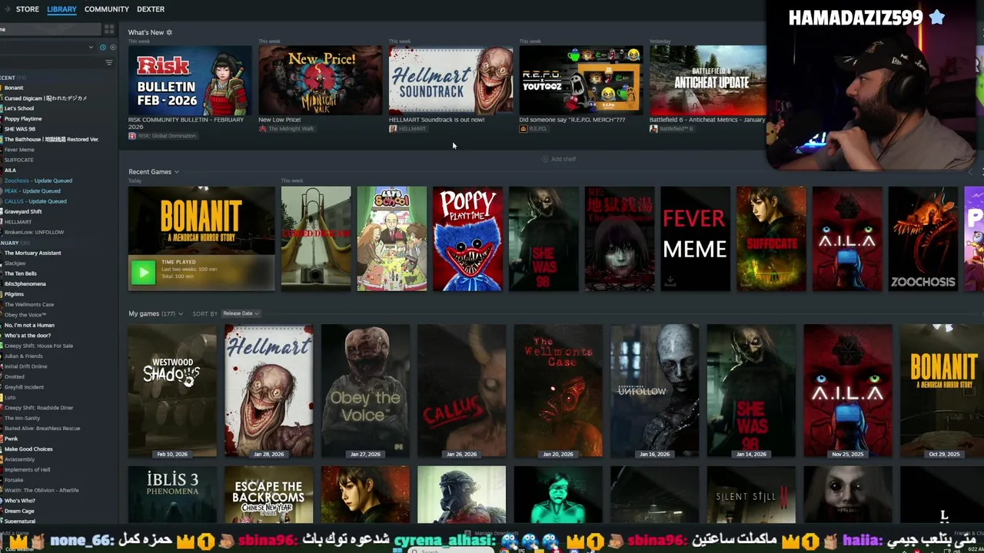Open HELLMART game tag under soundtrack news

(407, 129)
